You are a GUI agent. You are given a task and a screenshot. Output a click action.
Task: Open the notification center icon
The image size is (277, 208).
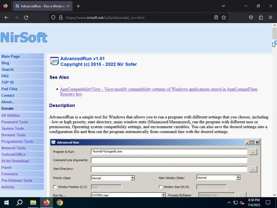268,203
